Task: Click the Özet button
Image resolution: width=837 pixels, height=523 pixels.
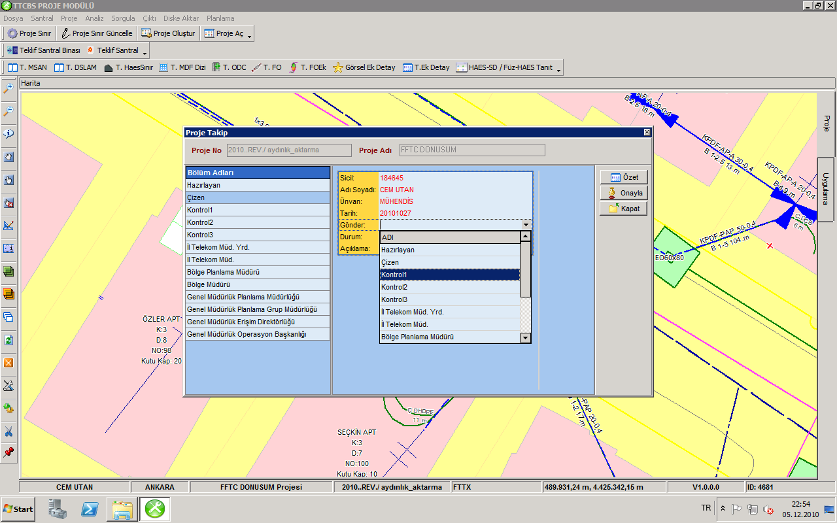Action: [624, 177]
